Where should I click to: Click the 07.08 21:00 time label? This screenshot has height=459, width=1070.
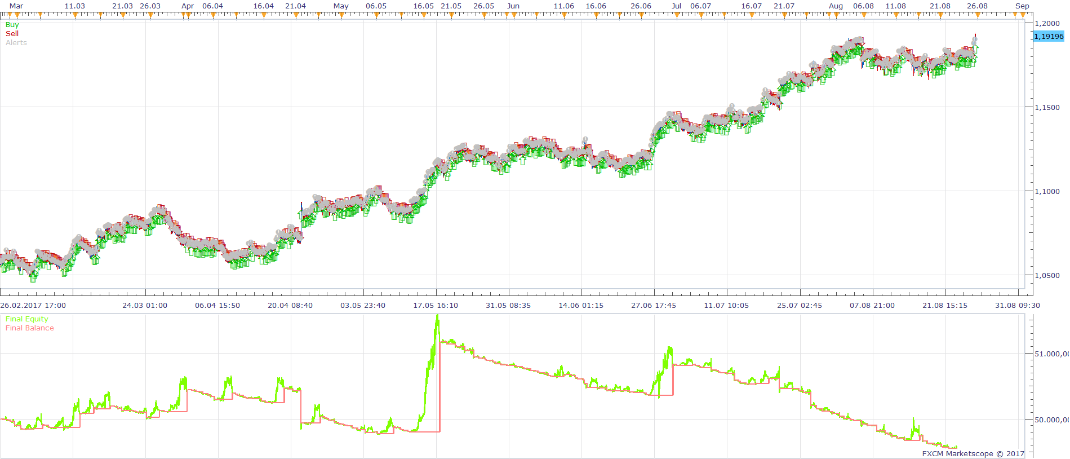(872, 305)
